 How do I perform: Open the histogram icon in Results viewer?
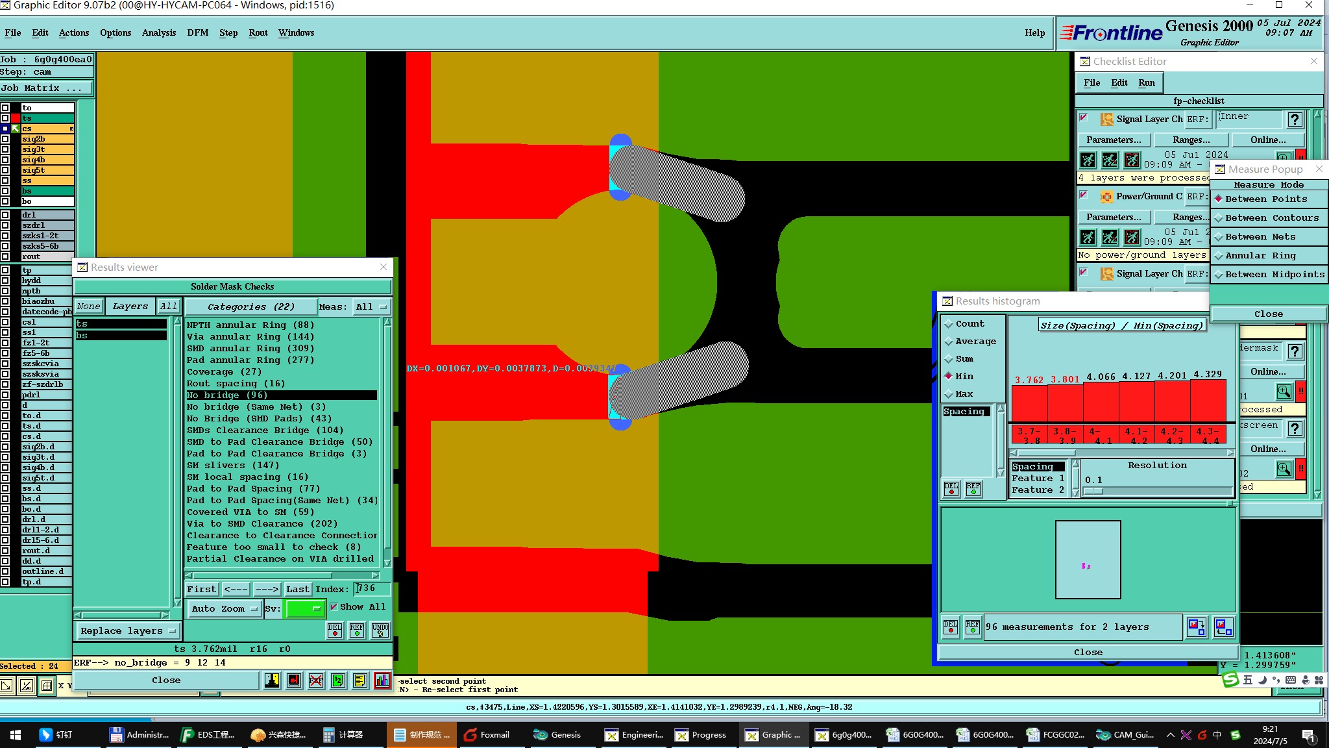pos(382,680)
